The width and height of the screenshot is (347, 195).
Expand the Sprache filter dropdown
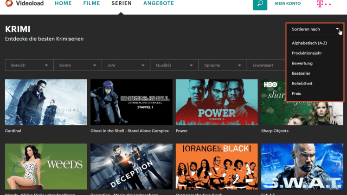point(222,65)
